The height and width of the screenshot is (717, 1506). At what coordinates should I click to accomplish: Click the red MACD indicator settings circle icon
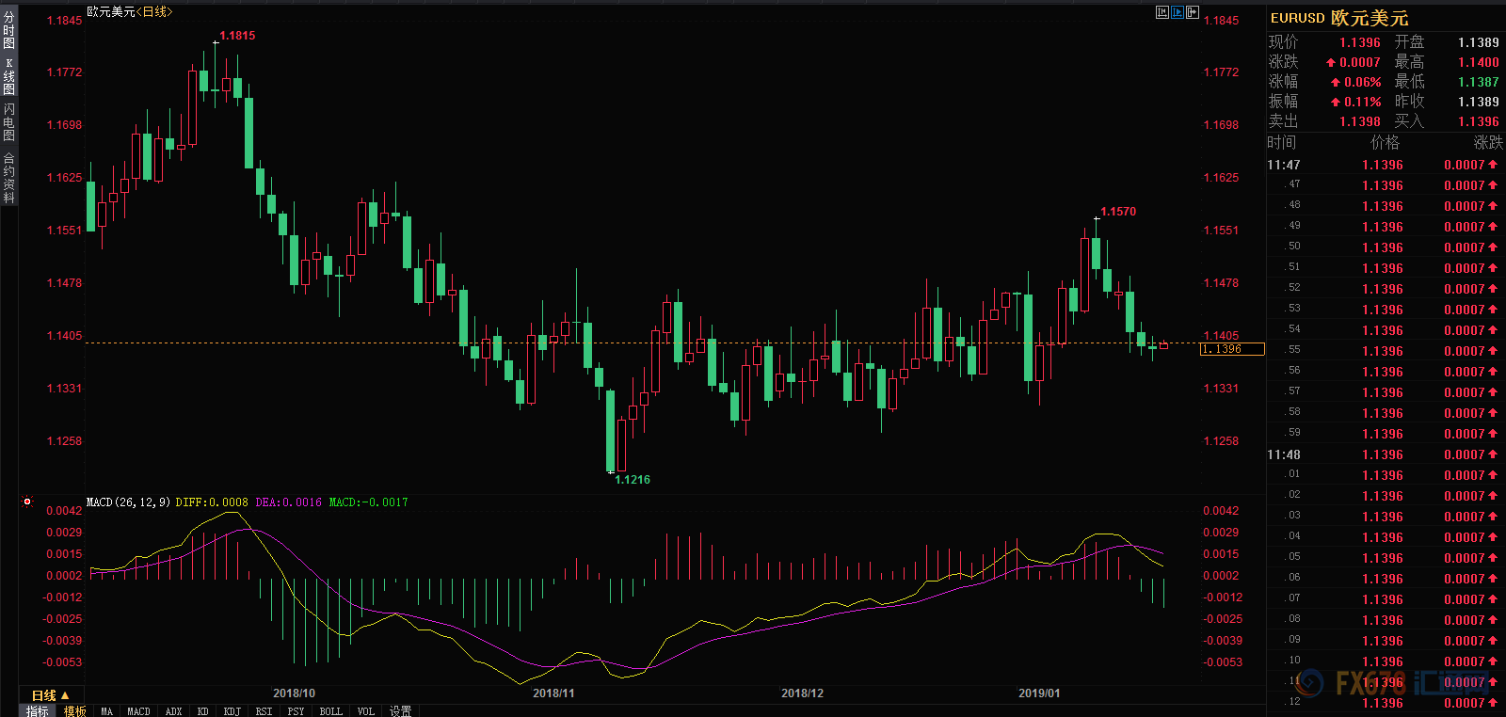pos(27,502)
